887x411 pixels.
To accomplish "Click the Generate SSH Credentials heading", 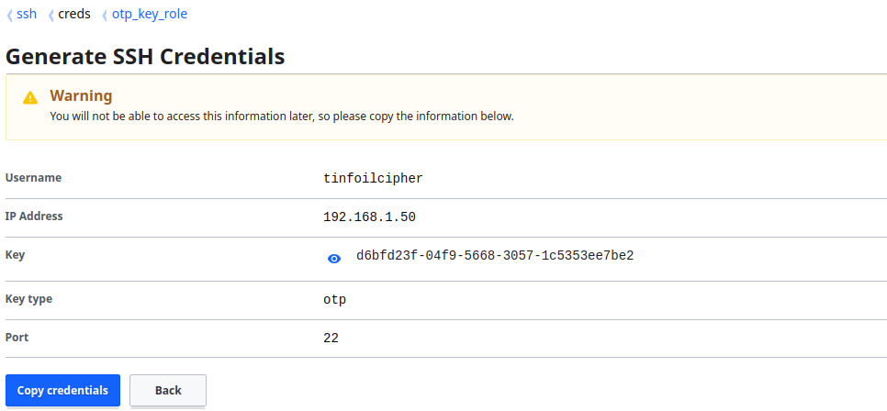I will click(145, 57).
